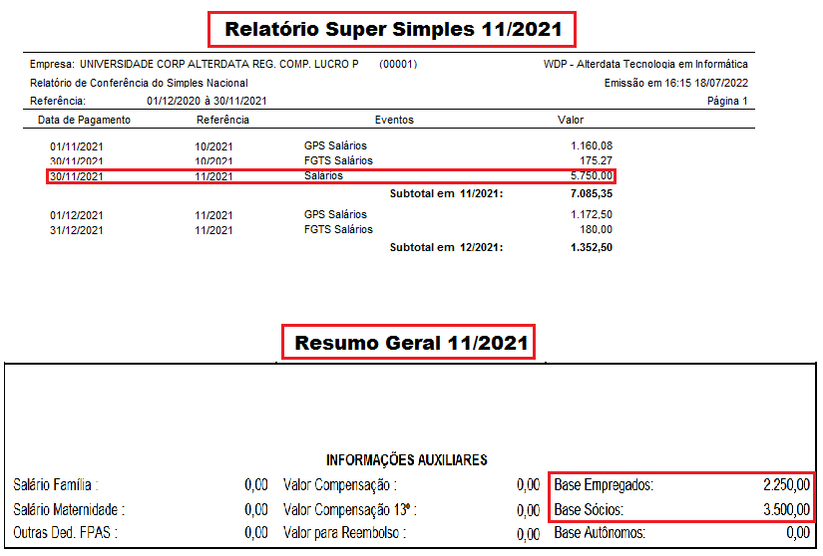Click the 'Base Autônomos:' label
823x556 pixels.
tap(600, 533)
